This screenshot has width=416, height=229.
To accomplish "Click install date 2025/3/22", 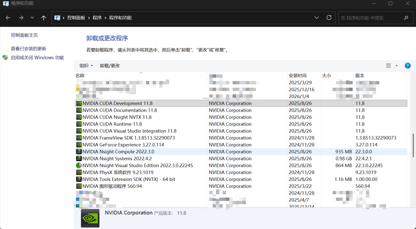I will pos(300,186).
